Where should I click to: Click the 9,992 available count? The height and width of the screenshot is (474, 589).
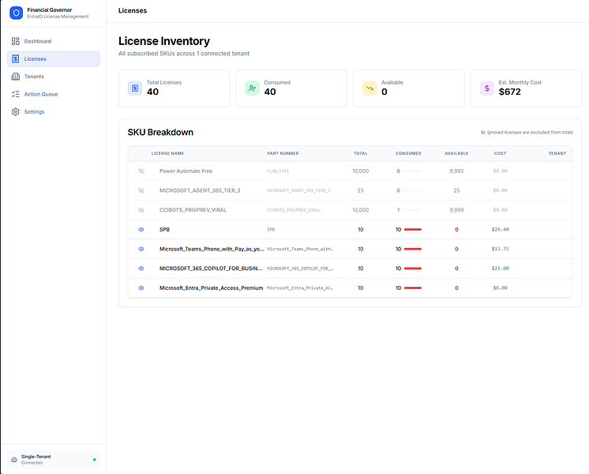click(456, 171)
